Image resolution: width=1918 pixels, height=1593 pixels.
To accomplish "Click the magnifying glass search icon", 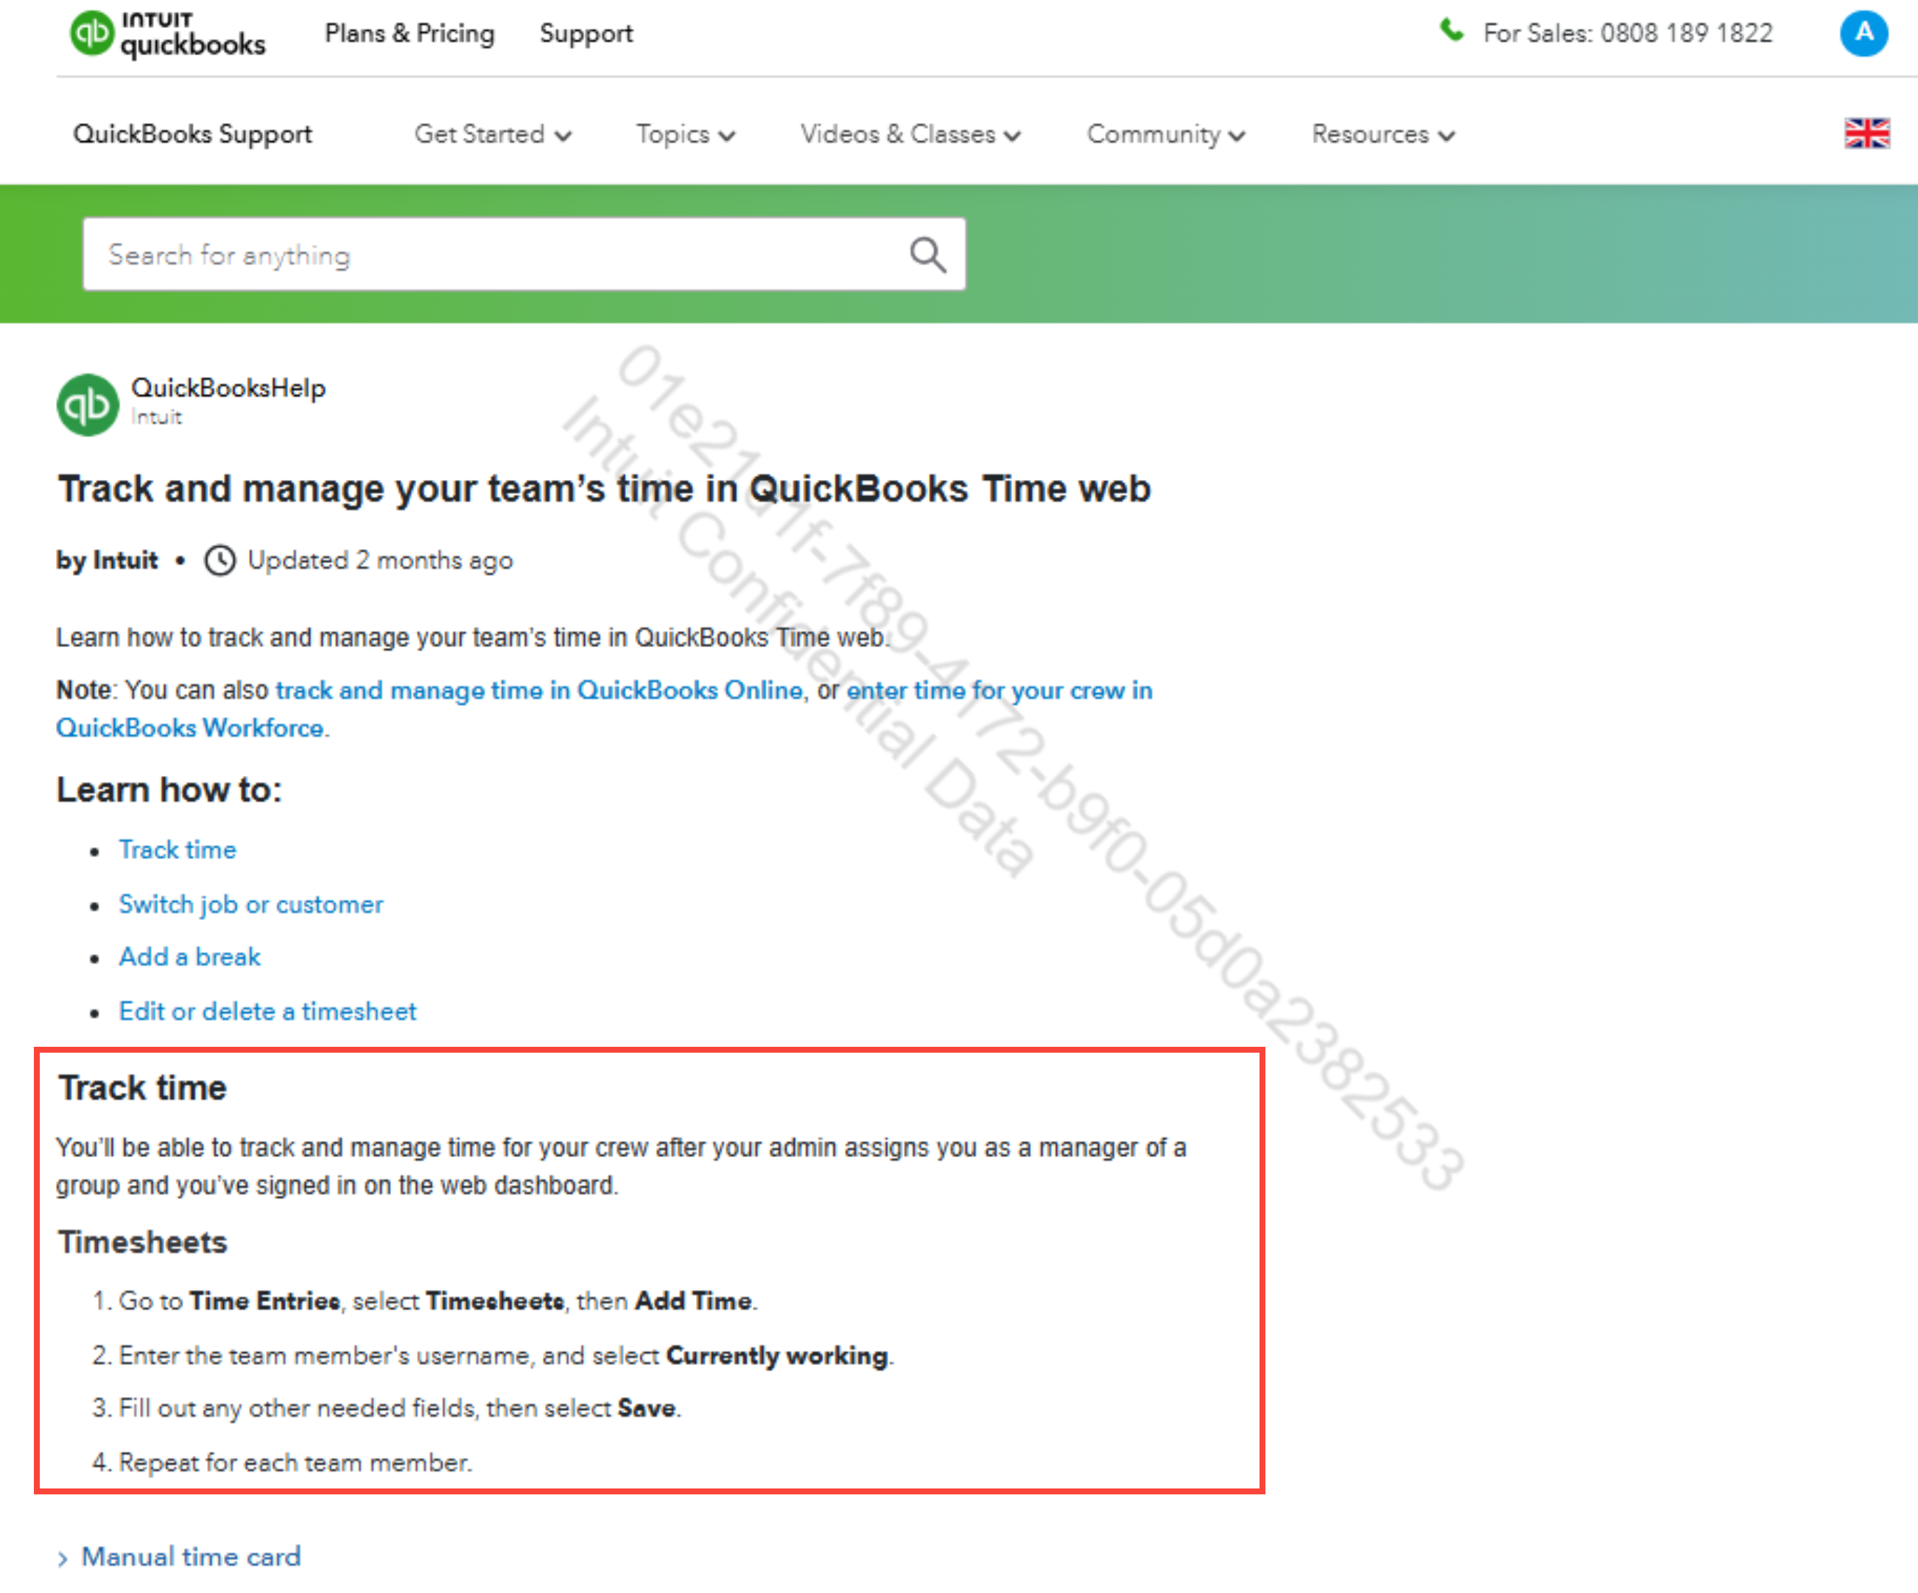I will 927,255.
